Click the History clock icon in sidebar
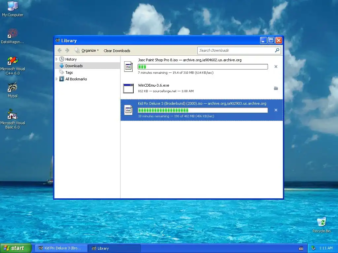 pyautogui.click(x=62, y=59)
